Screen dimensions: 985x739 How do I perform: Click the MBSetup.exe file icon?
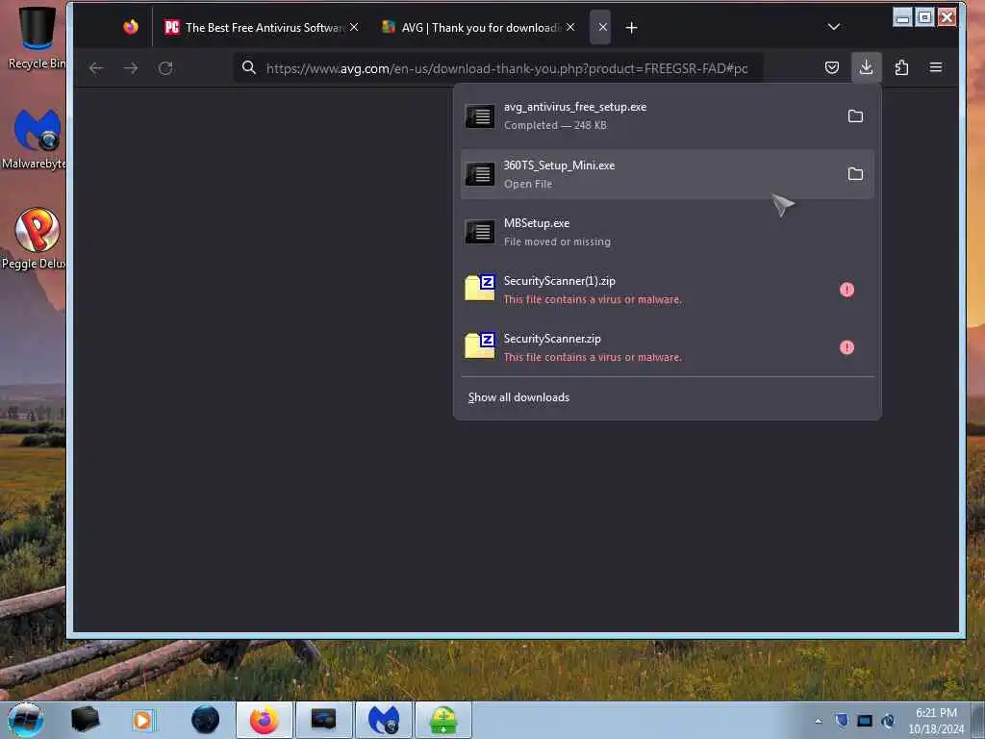(x=480, y=232)
